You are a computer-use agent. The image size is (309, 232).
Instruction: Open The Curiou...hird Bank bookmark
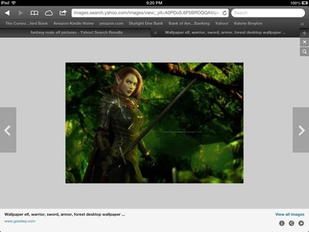(x=26, y=23)
